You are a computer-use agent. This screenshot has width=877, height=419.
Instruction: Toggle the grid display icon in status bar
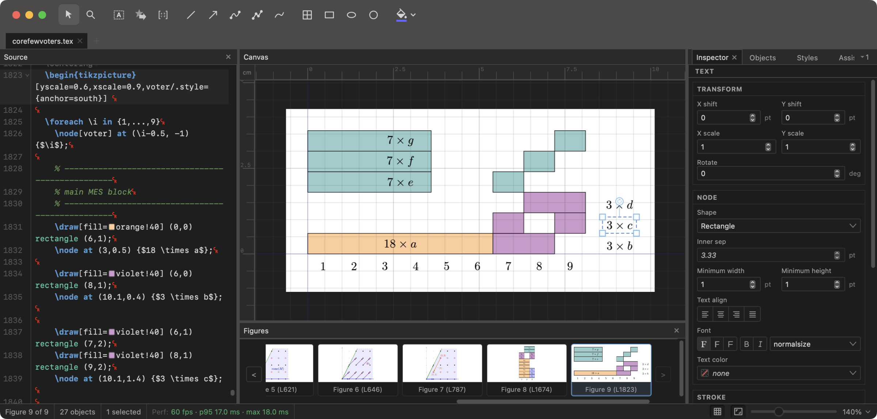(717, 412)
